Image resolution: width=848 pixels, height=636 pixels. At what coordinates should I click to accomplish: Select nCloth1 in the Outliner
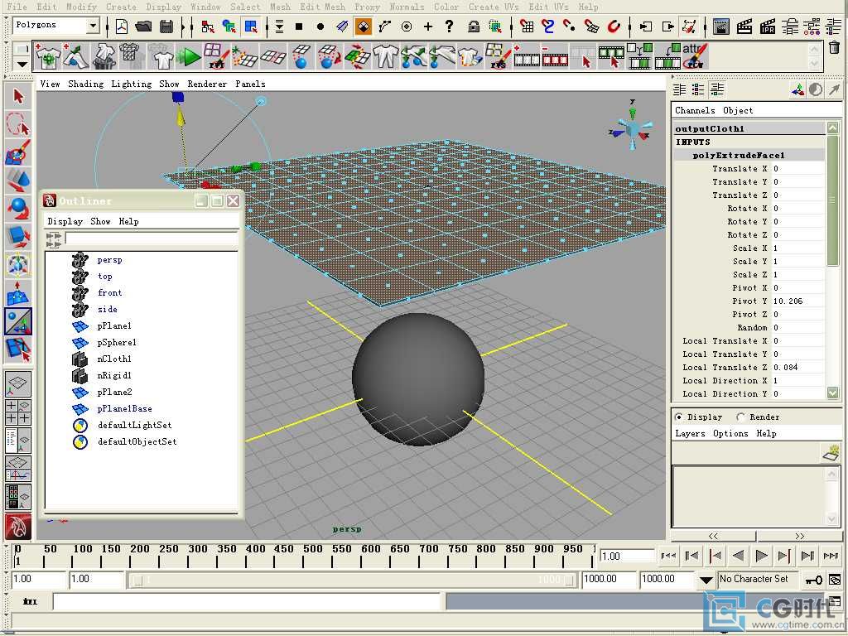(x=114, y=359)
